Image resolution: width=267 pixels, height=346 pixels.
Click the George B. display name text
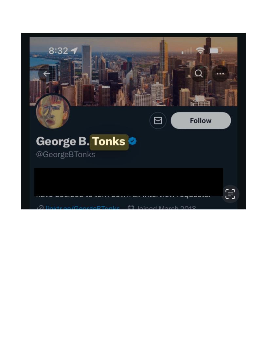point(62,142)
